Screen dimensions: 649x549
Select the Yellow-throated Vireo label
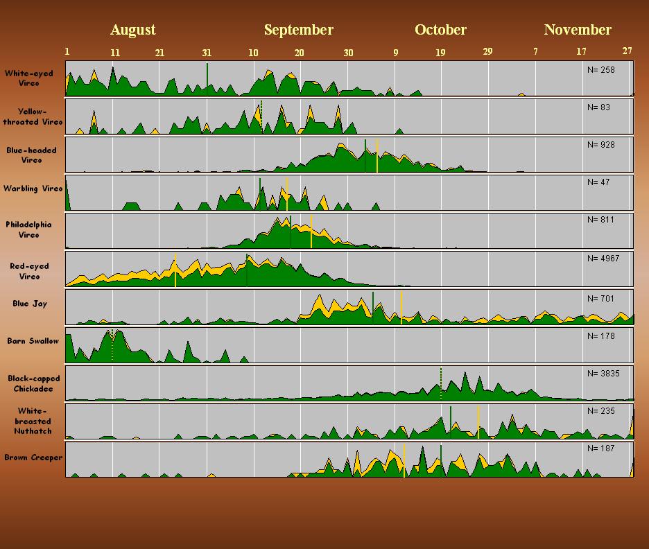tap(33, 116)
